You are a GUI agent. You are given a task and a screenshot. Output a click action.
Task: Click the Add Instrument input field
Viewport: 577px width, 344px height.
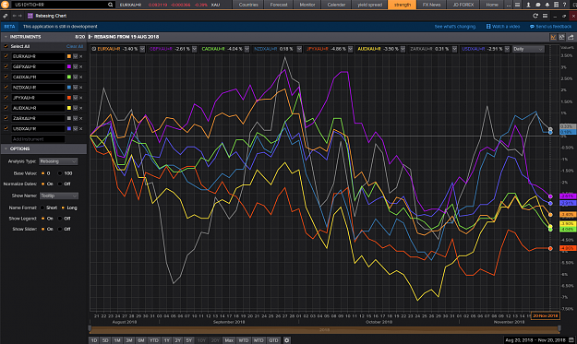click(38, 139)
